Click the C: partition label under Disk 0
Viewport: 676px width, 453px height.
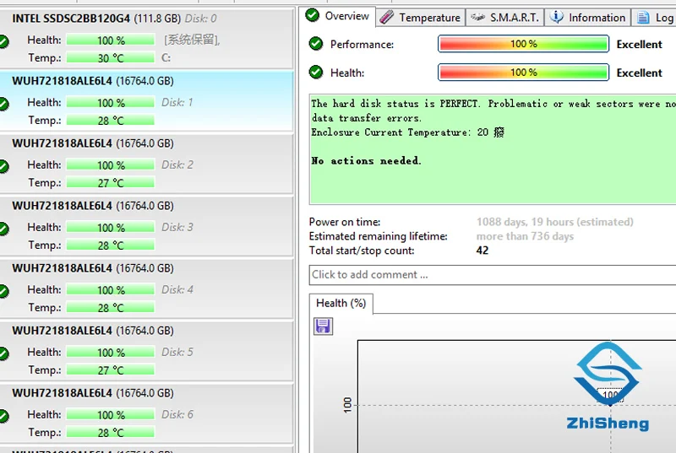coord(166,57)
